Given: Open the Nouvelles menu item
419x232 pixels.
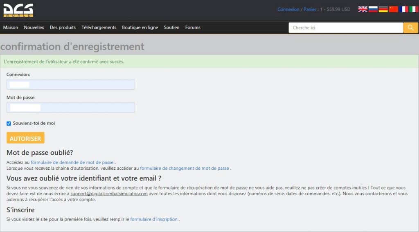Looking at the screenshot, I should (34, 27).
